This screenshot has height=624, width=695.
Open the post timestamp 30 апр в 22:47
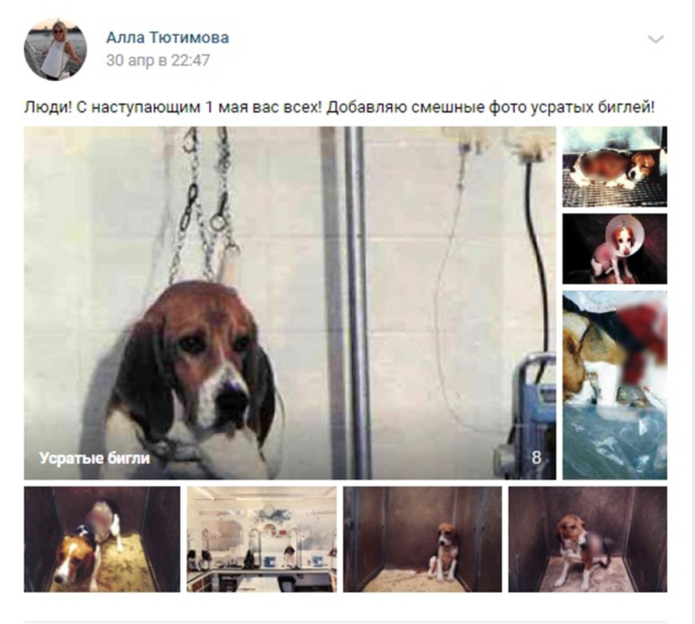coord(158,60)
